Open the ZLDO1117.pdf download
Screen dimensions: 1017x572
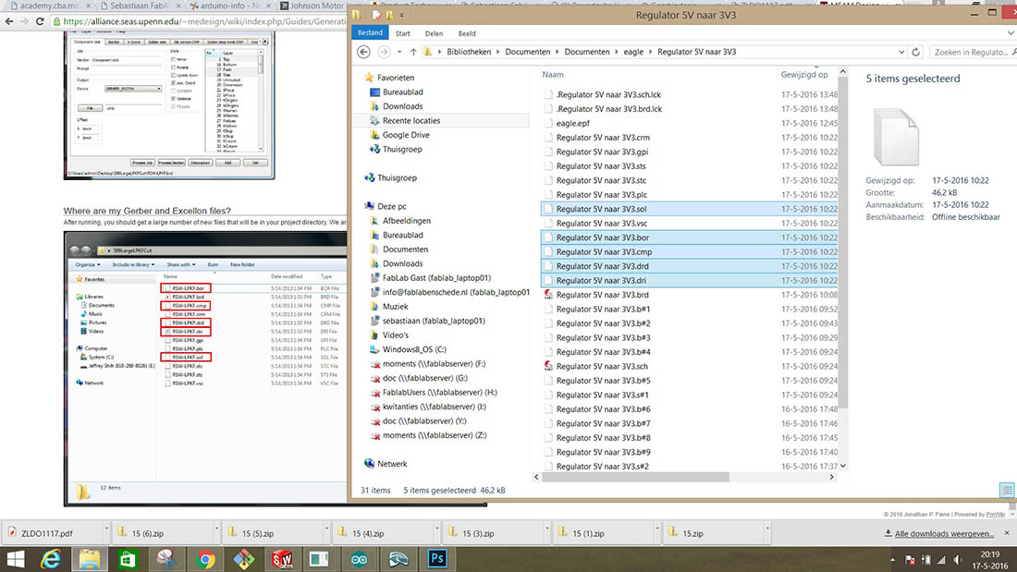tap(47, 534)
